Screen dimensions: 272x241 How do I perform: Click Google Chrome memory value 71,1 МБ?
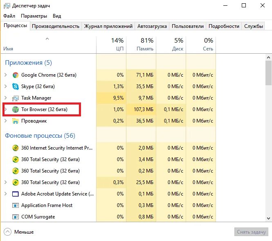click(x=145, y=75)
